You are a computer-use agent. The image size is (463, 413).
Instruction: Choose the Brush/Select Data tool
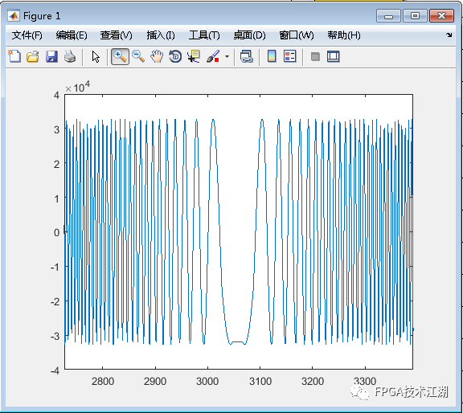[x=213, y=56]
